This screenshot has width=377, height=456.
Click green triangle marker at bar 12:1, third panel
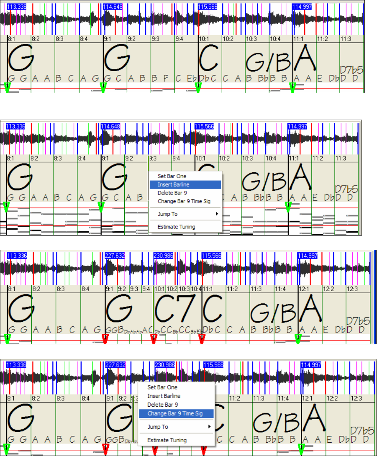point(298,339)
